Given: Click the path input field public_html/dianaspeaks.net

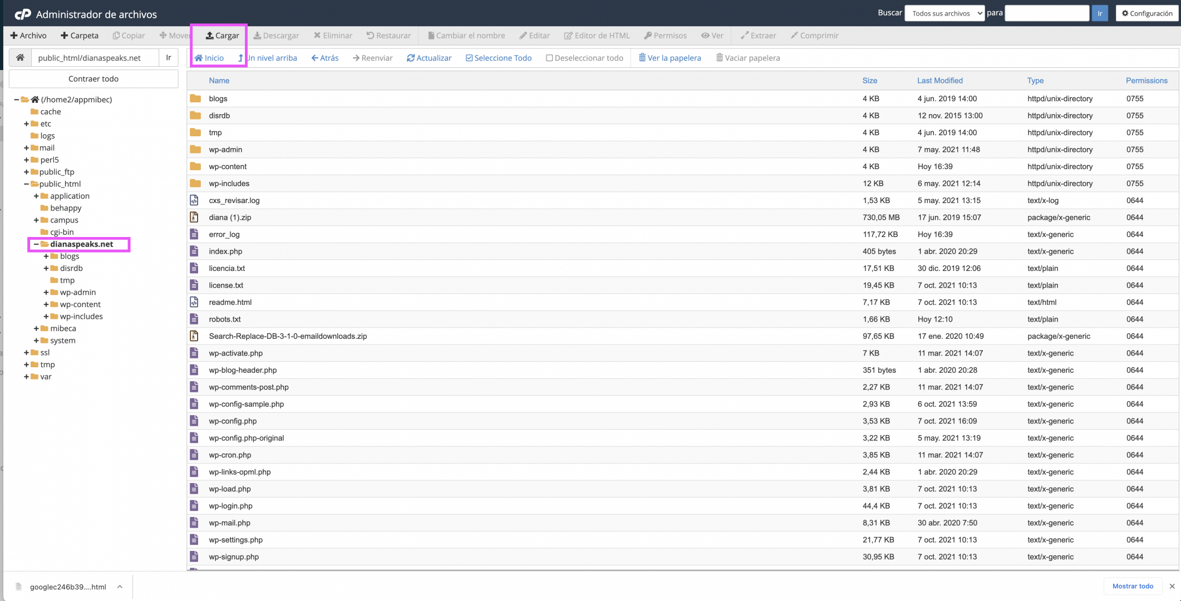Looking at the screenshot, I should 95,57.
